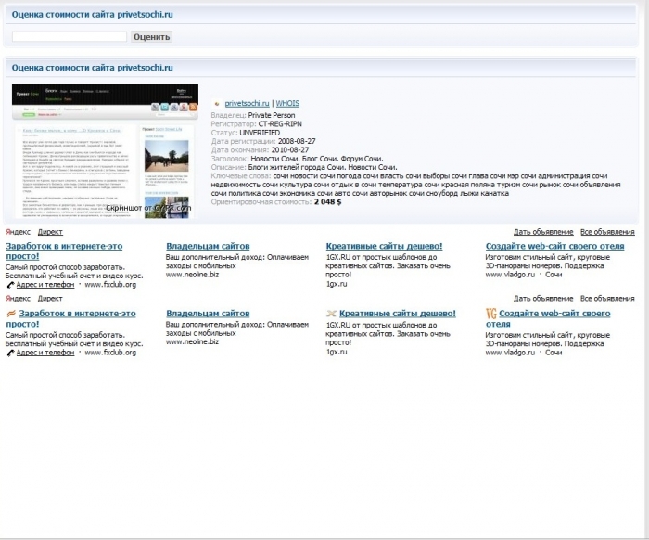Open the "Директ" link in the upper ad block
The image size is (649, 540).
point(50,232)
